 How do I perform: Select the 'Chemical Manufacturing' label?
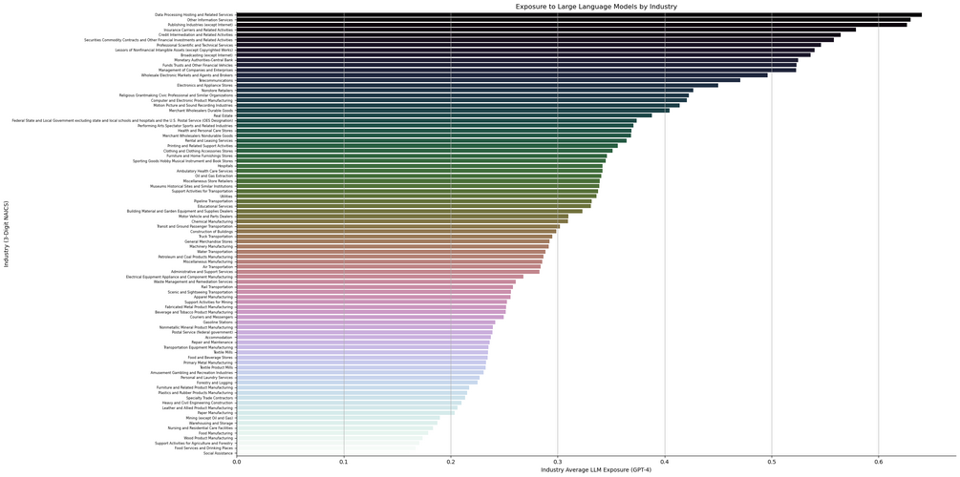click(212, 221)
